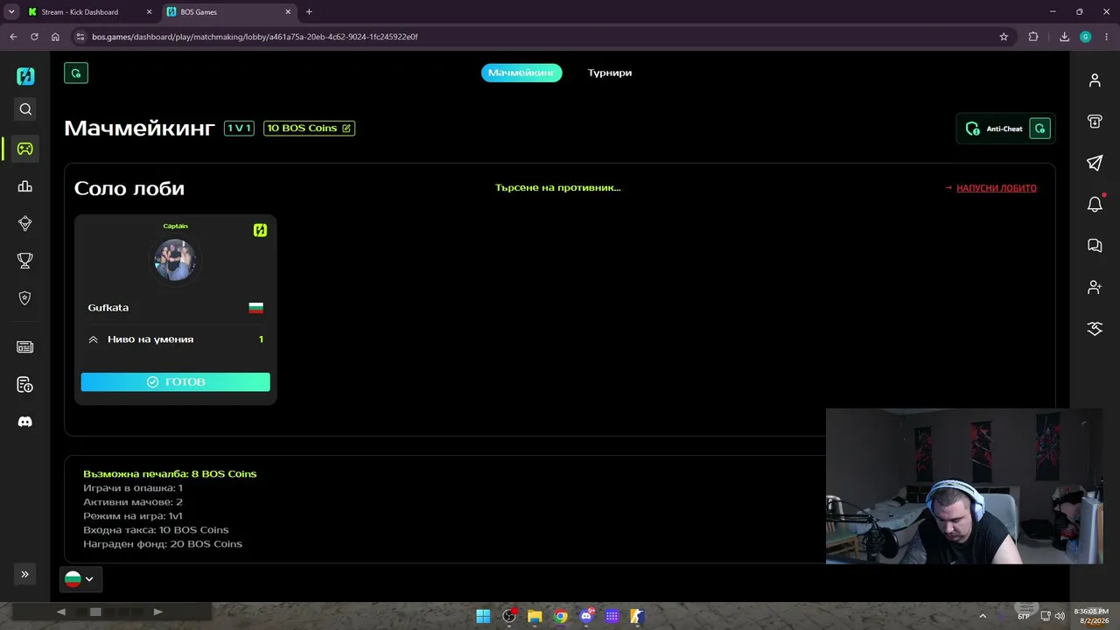Image resolution: width=1120 pixels, height=630 pixels.
Task: Click the bos.games address bar
Action: pos(542,37)
